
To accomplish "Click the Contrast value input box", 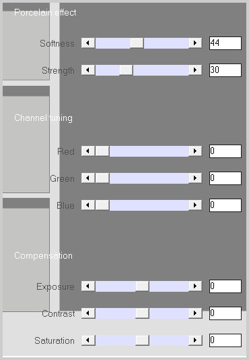I will coord(225,313).
